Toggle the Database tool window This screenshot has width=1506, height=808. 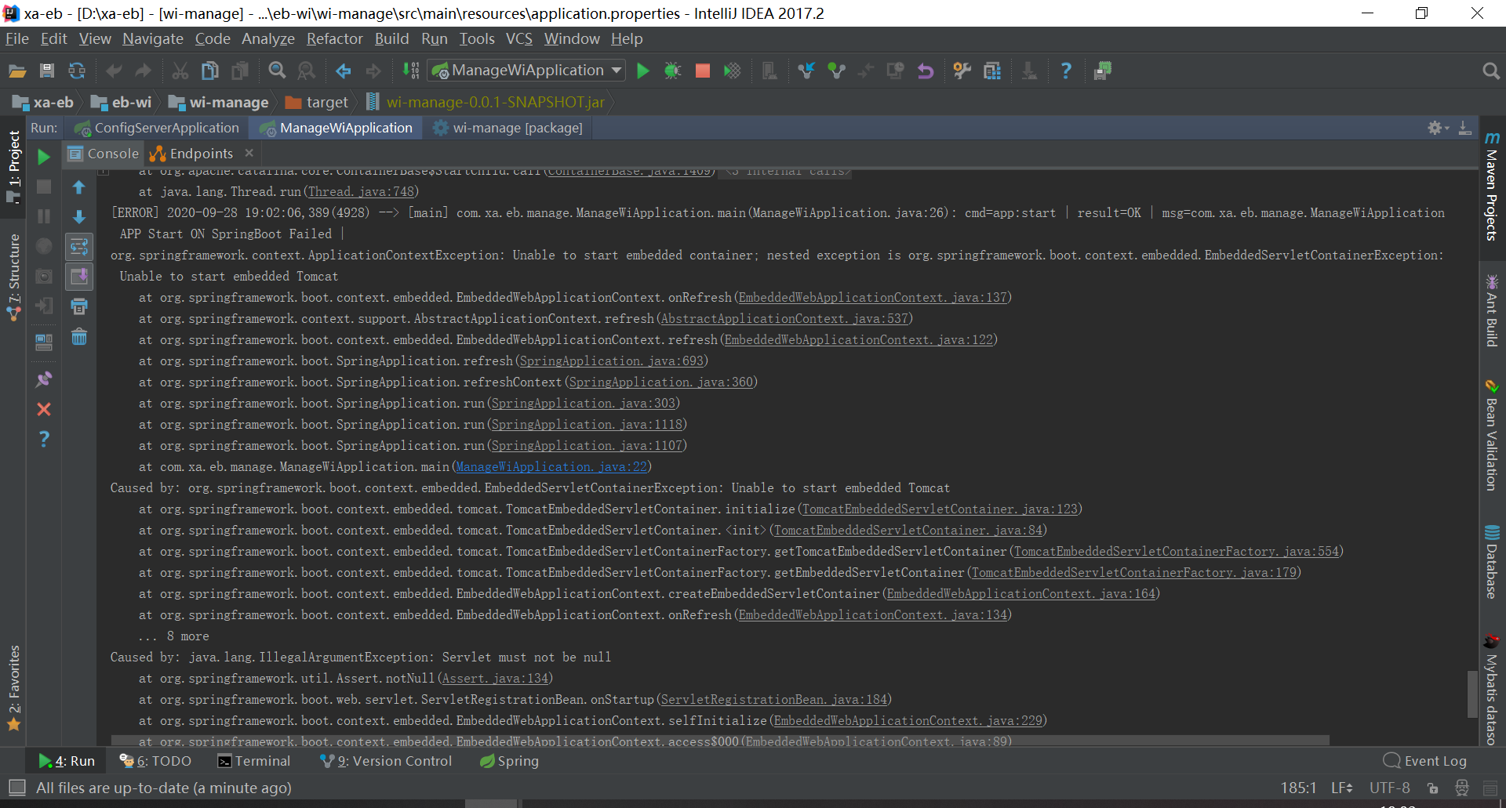(1492, 562)
